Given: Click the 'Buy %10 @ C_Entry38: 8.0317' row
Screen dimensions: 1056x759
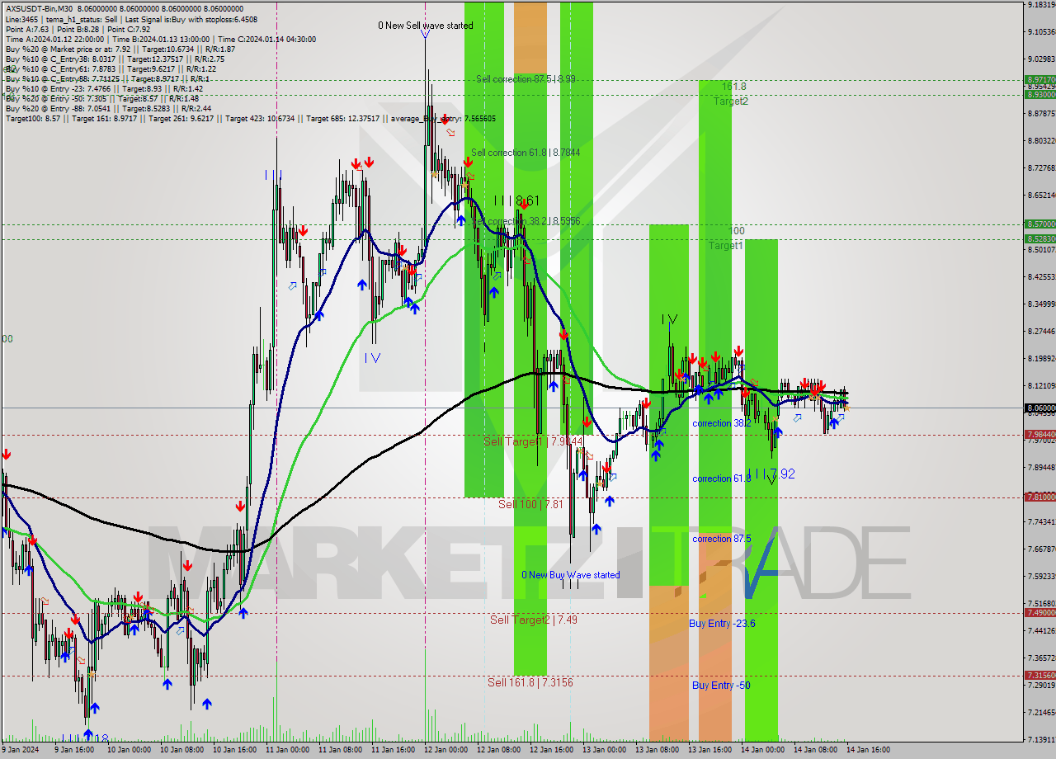Looking at the screenshot, I should point(115,59).
